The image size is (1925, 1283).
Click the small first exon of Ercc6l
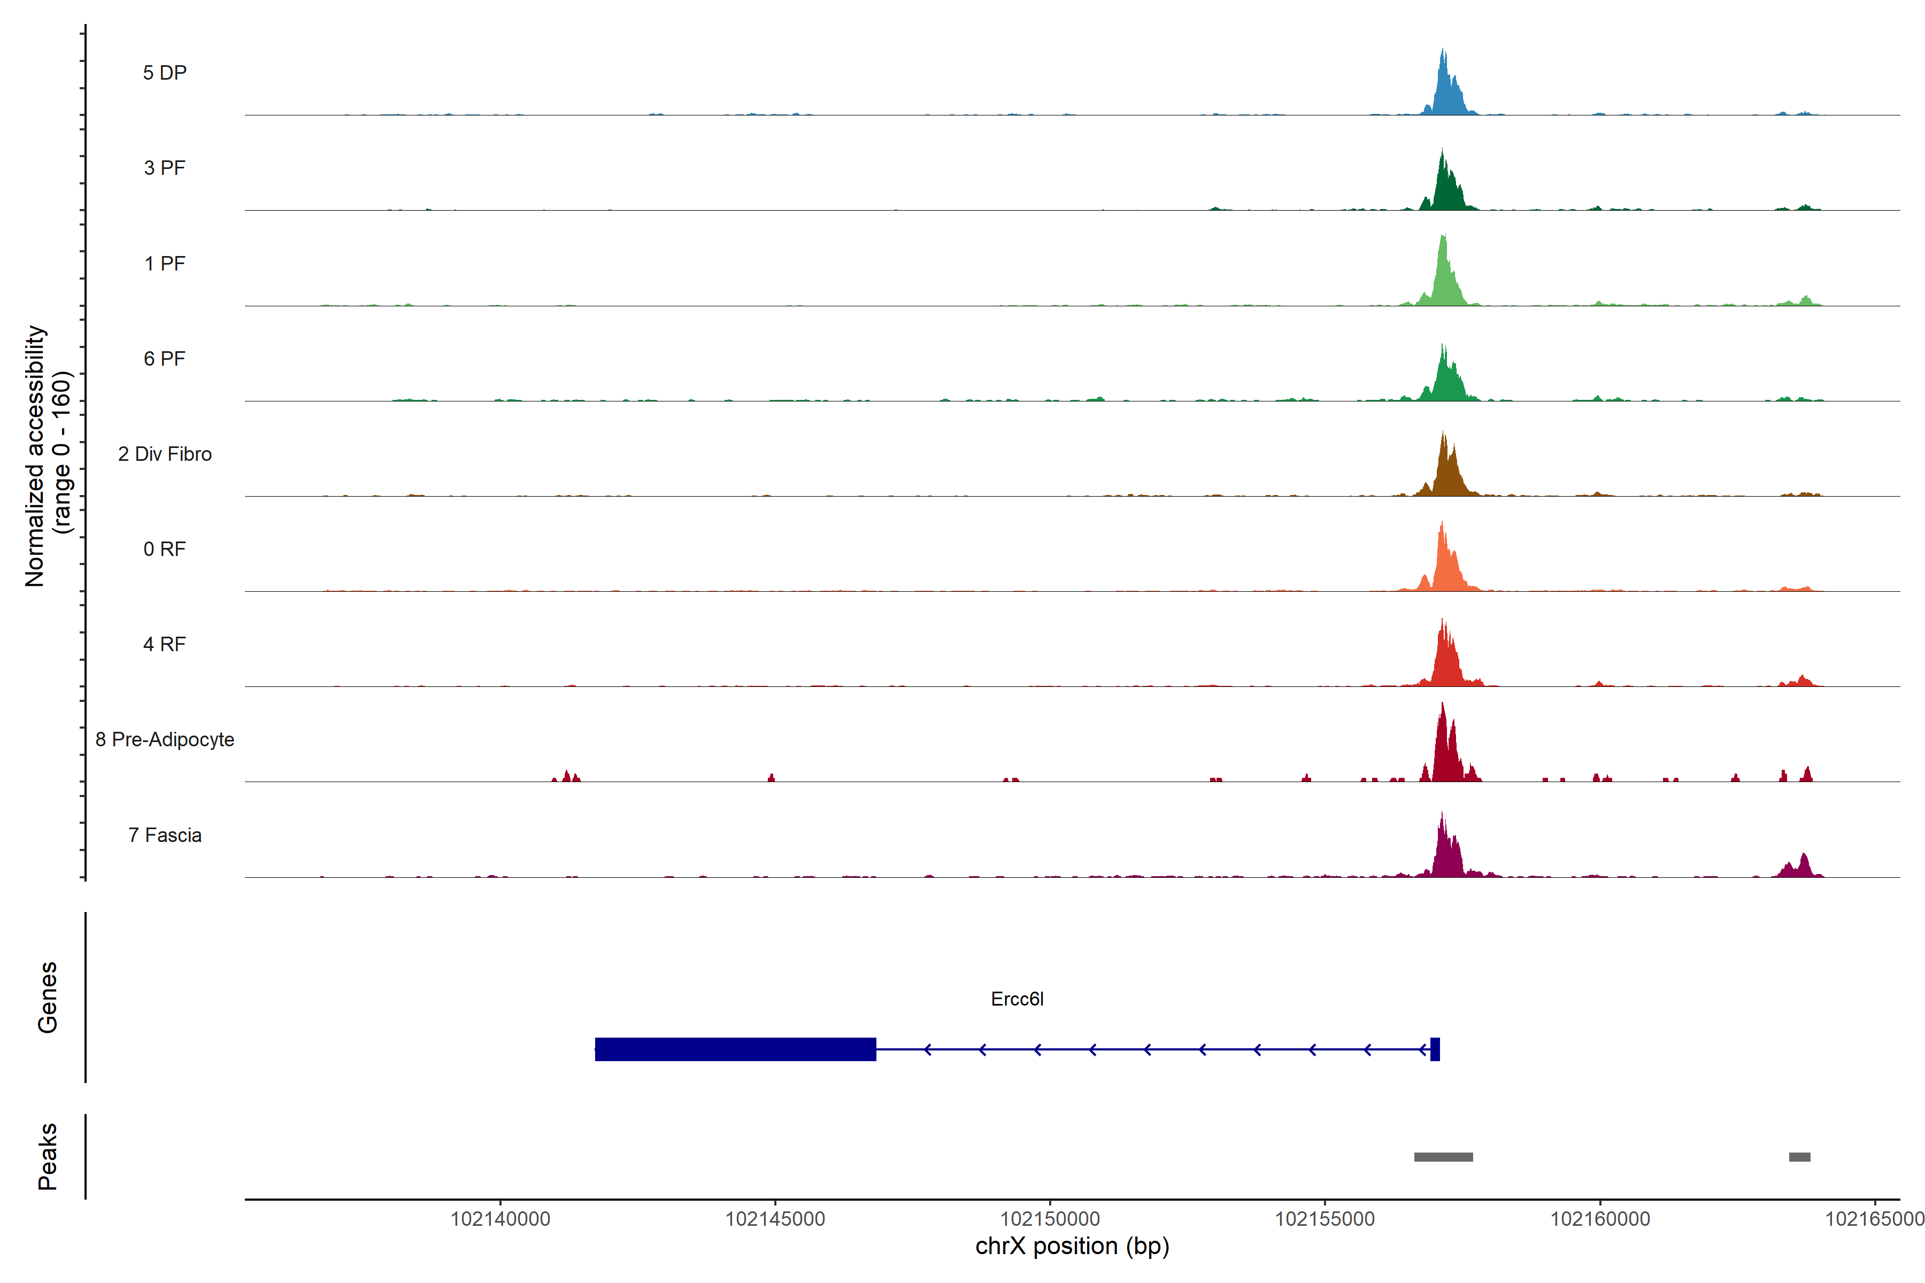pos(1435,1049)
